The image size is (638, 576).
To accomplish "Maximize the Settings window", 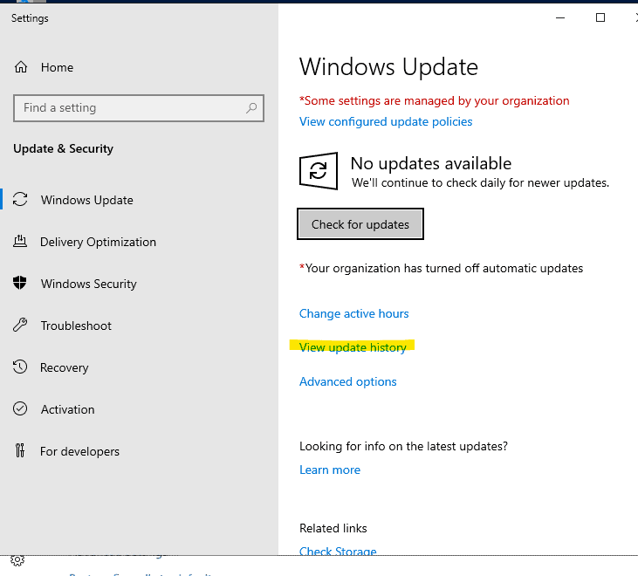I will (600, 18).
